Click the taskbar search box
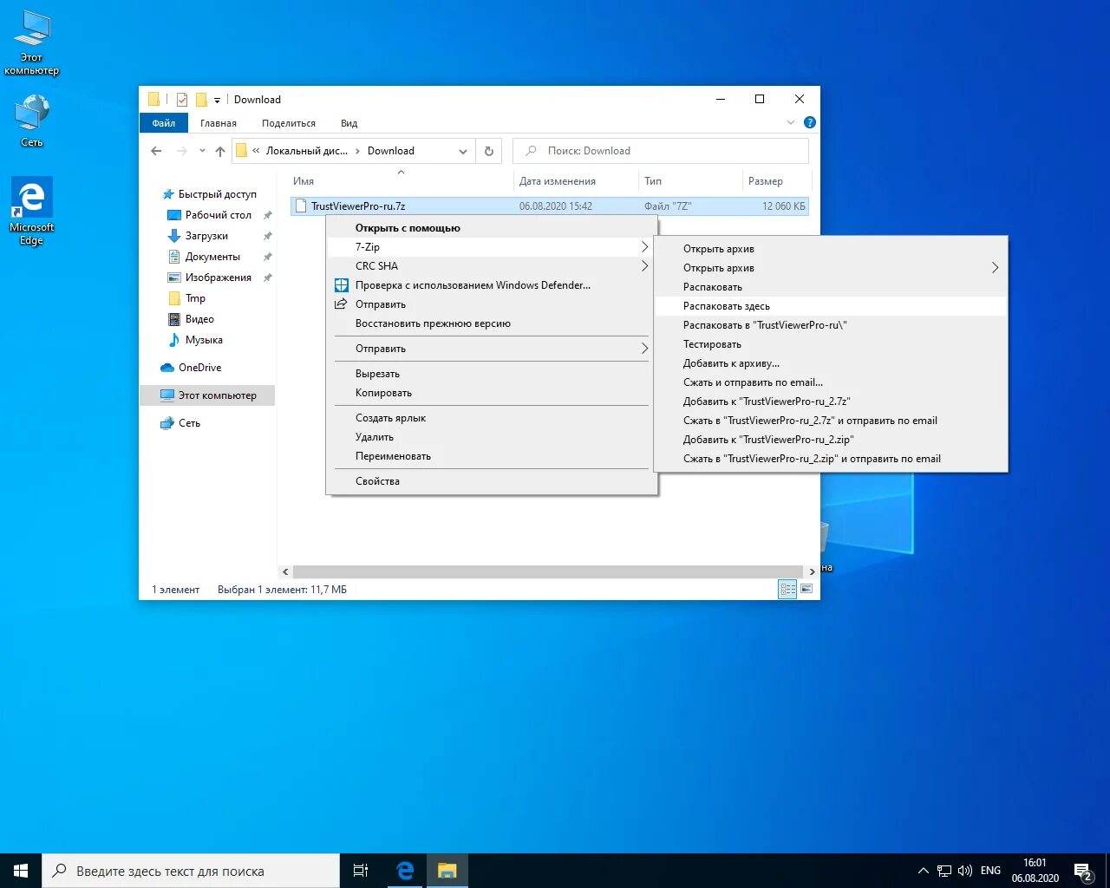Screen dimensions: 1110x888 point(191,871)
